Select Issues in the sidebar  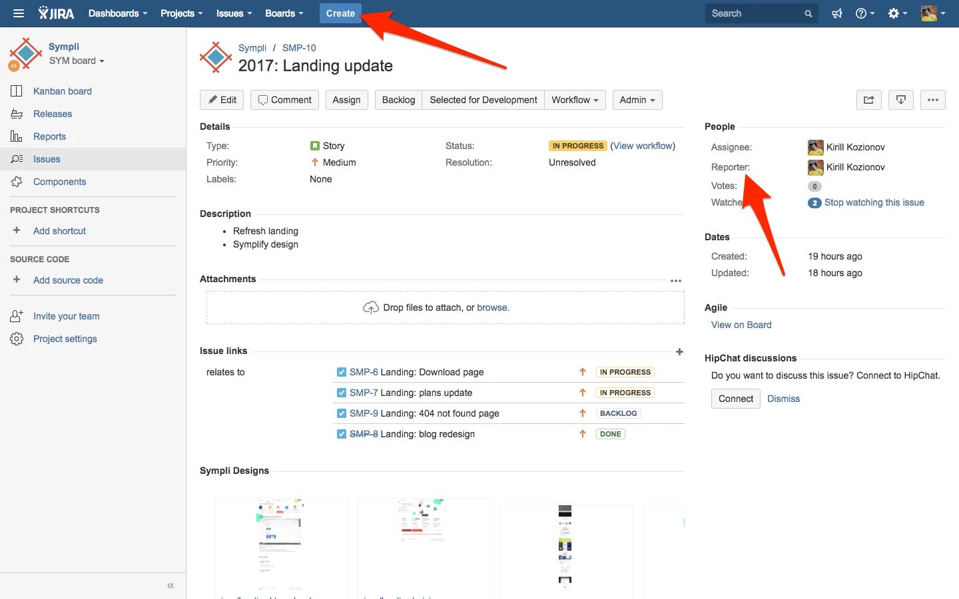(x=93, y=159)
